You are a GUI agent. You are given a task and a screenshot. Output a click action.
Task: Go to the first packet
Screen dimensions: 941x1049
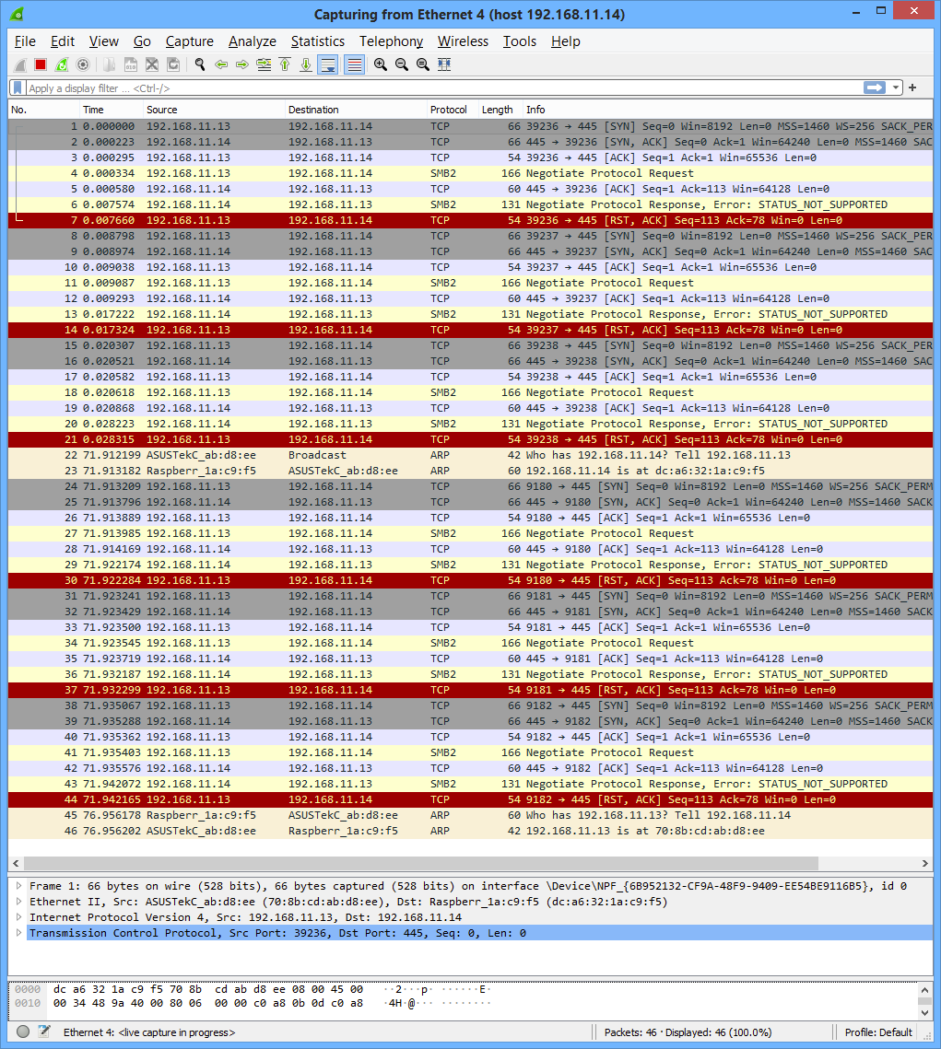point(285,64)
